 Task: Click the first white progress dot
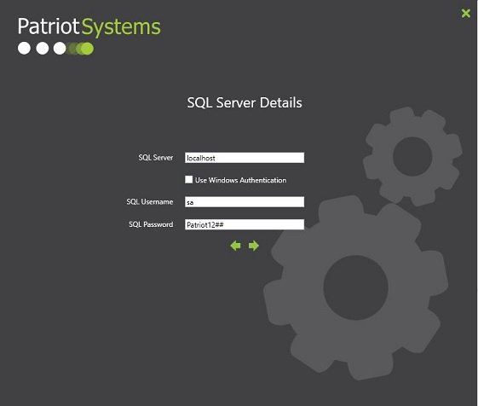pos(24,49)
